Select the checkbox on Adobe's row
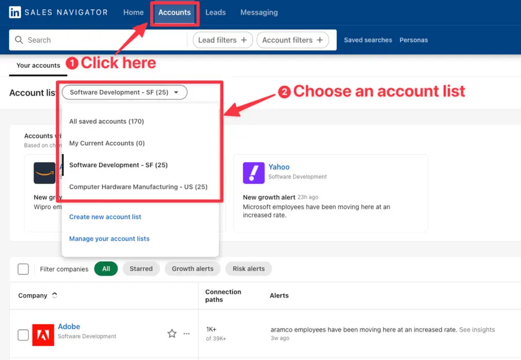Image resolution: width=521 pixels, height=360 pixels. 23,333
